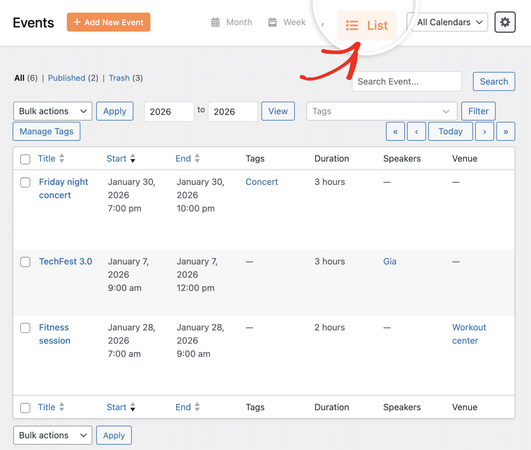This screenshot has height=450, width=531.
Task: Open the Workout center venue link
Action: pos(469,334)
